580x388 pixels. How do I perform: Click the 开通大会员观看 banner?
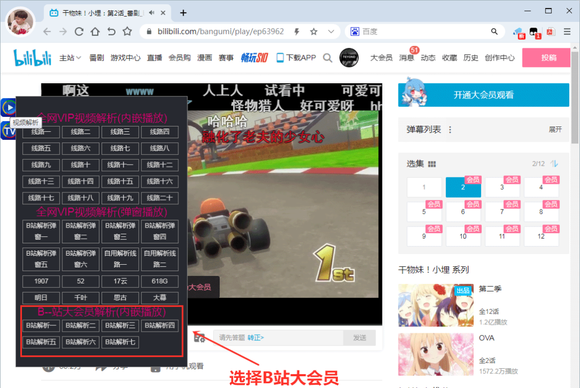[x=483, y=95]
